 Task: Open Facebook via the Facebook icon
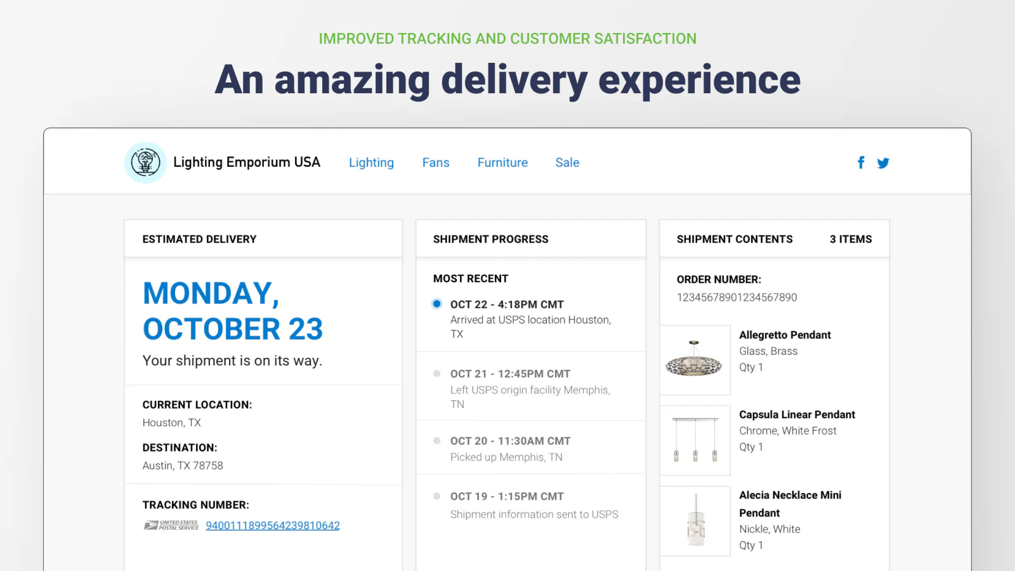(861, 162)
